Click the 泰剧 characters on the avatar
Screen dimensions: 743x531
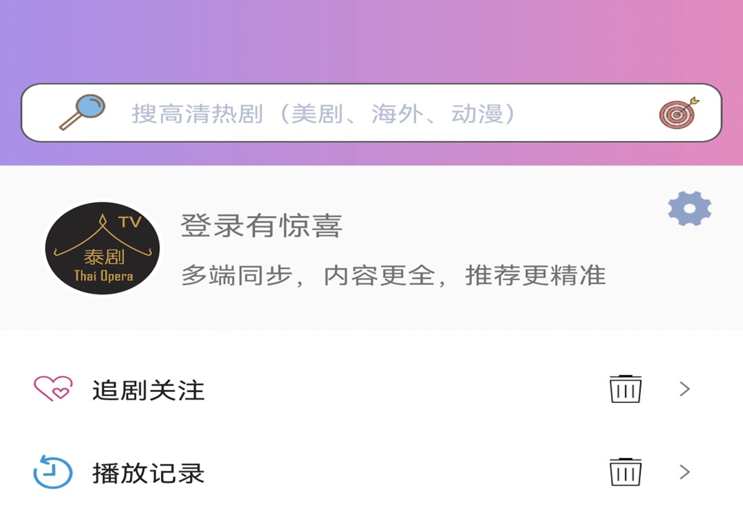point(105,257)
